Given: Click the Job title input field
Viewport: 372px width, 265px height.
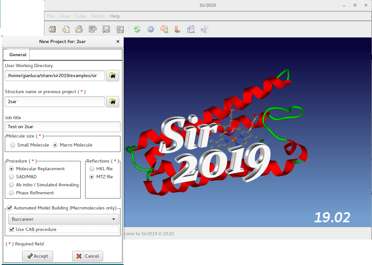Looking at the screenshot, I should point(63,127).
